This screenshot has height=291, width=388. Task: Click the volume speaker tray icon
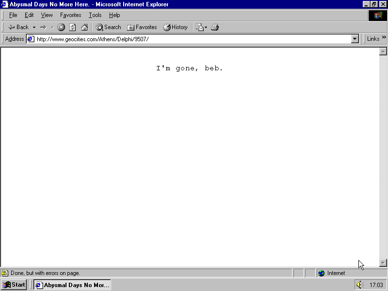click(x=359, y=285)
